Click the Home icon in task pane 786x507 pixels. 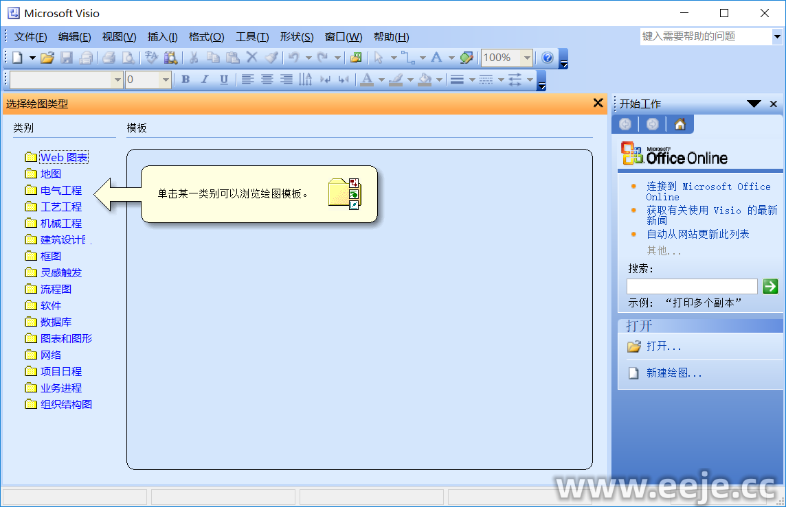click(x=680, y=124)
